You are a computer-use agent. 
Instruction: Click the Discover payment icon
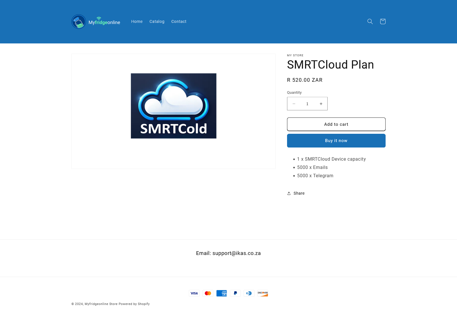(x=263, y=293)
